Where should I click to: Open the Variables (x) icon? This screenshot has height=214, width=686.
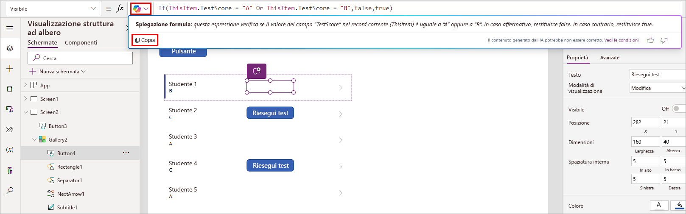10,150
